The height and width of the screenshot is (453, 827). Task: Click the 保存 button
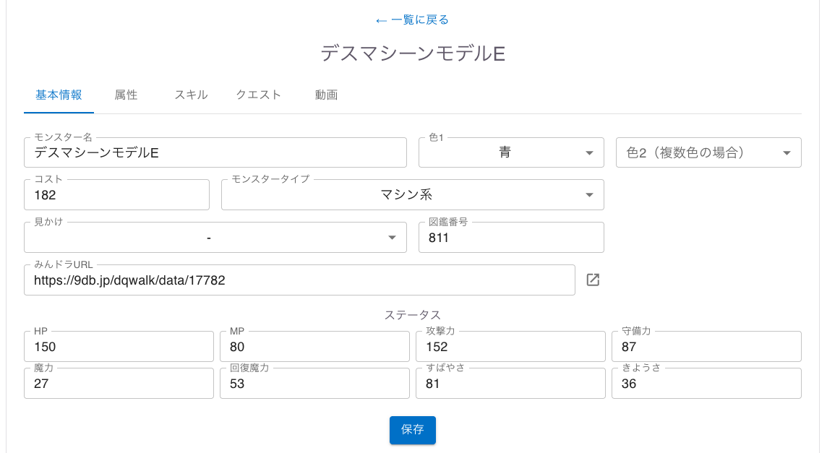click(x=412, y=430)
